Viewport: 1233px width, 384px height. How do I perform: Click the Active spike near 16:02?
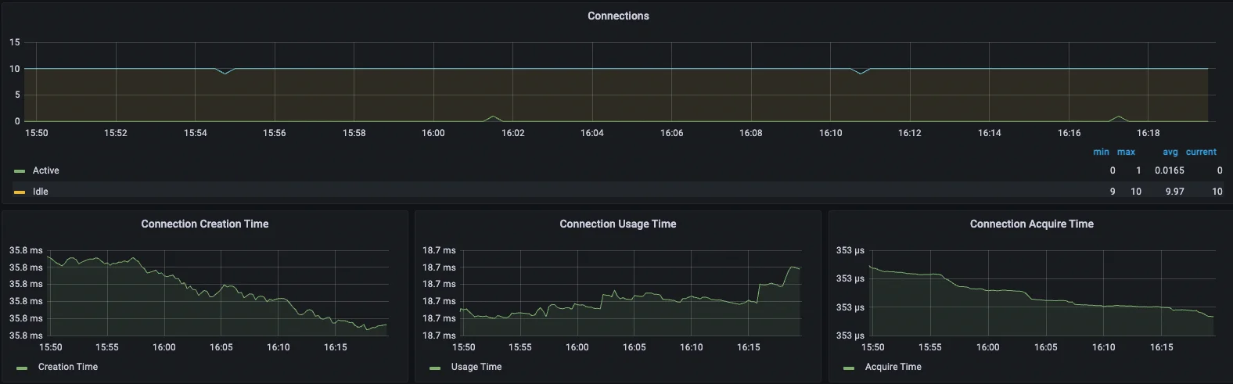(492, 117)
